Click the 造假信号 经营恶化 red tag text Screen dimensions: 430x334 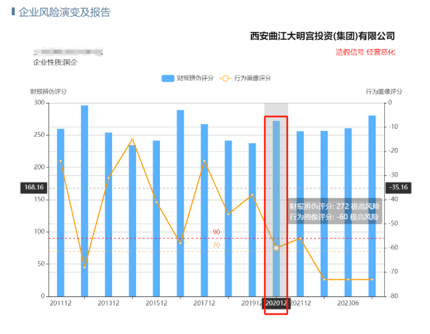point(365,52)
